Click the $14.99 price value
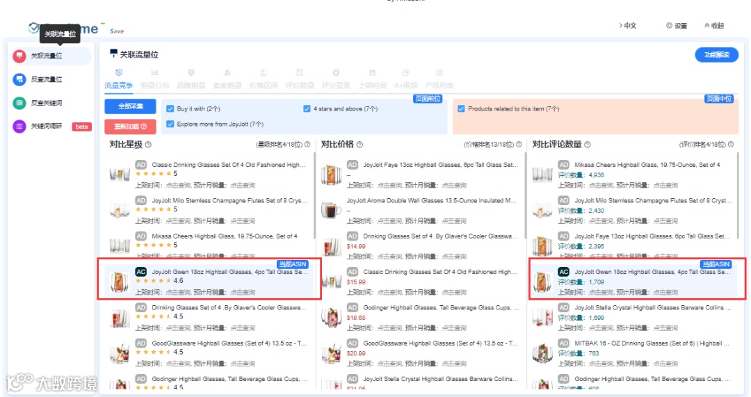Image resolution: width=751 pixels, height=397 pixels. (x=356, y=247)
